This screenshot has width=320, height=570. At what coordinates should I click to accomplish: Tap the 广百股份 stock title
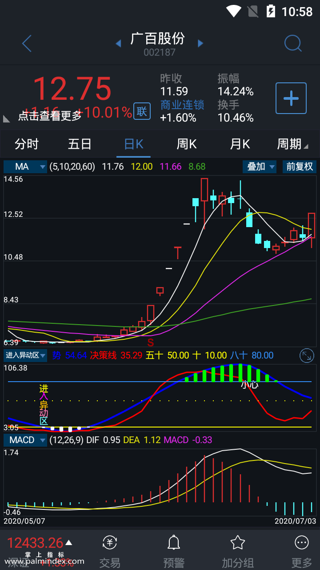157,39
